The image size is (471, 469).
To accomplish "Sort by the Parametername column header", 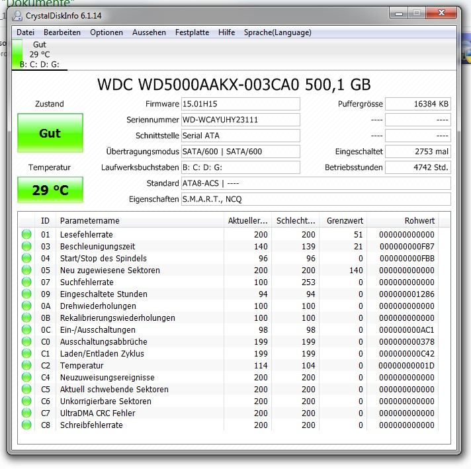I will [x=140, y=220].
